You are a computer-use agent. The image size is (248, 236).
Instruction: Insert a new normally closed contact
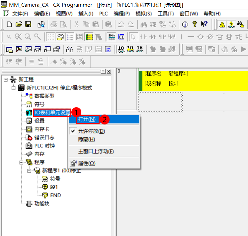click(x=153, y=37)
